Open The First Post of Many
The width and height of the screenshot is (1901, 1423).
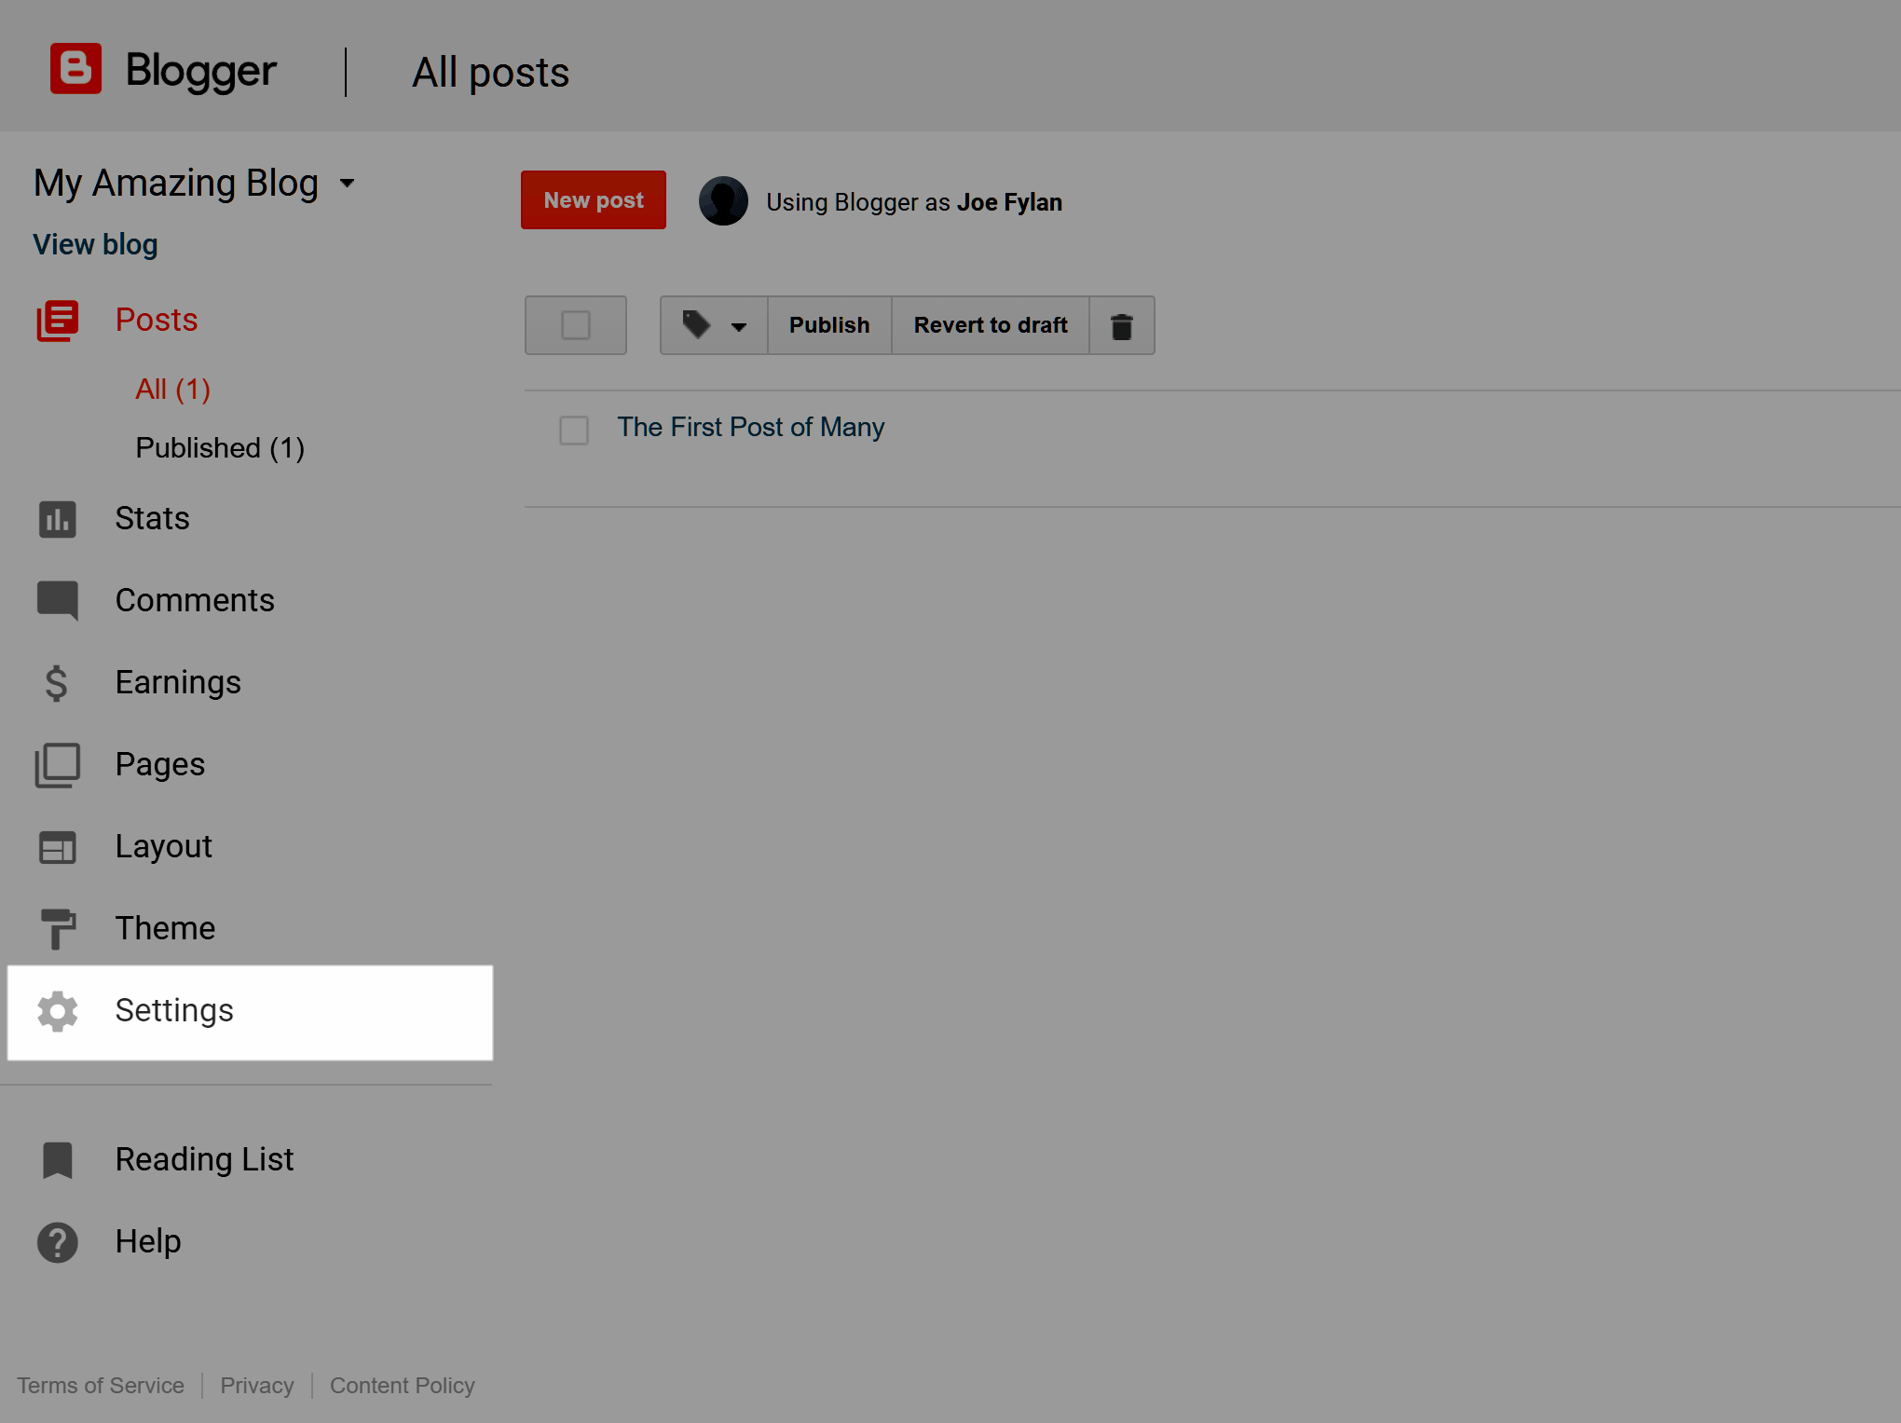tap(751, 428)
